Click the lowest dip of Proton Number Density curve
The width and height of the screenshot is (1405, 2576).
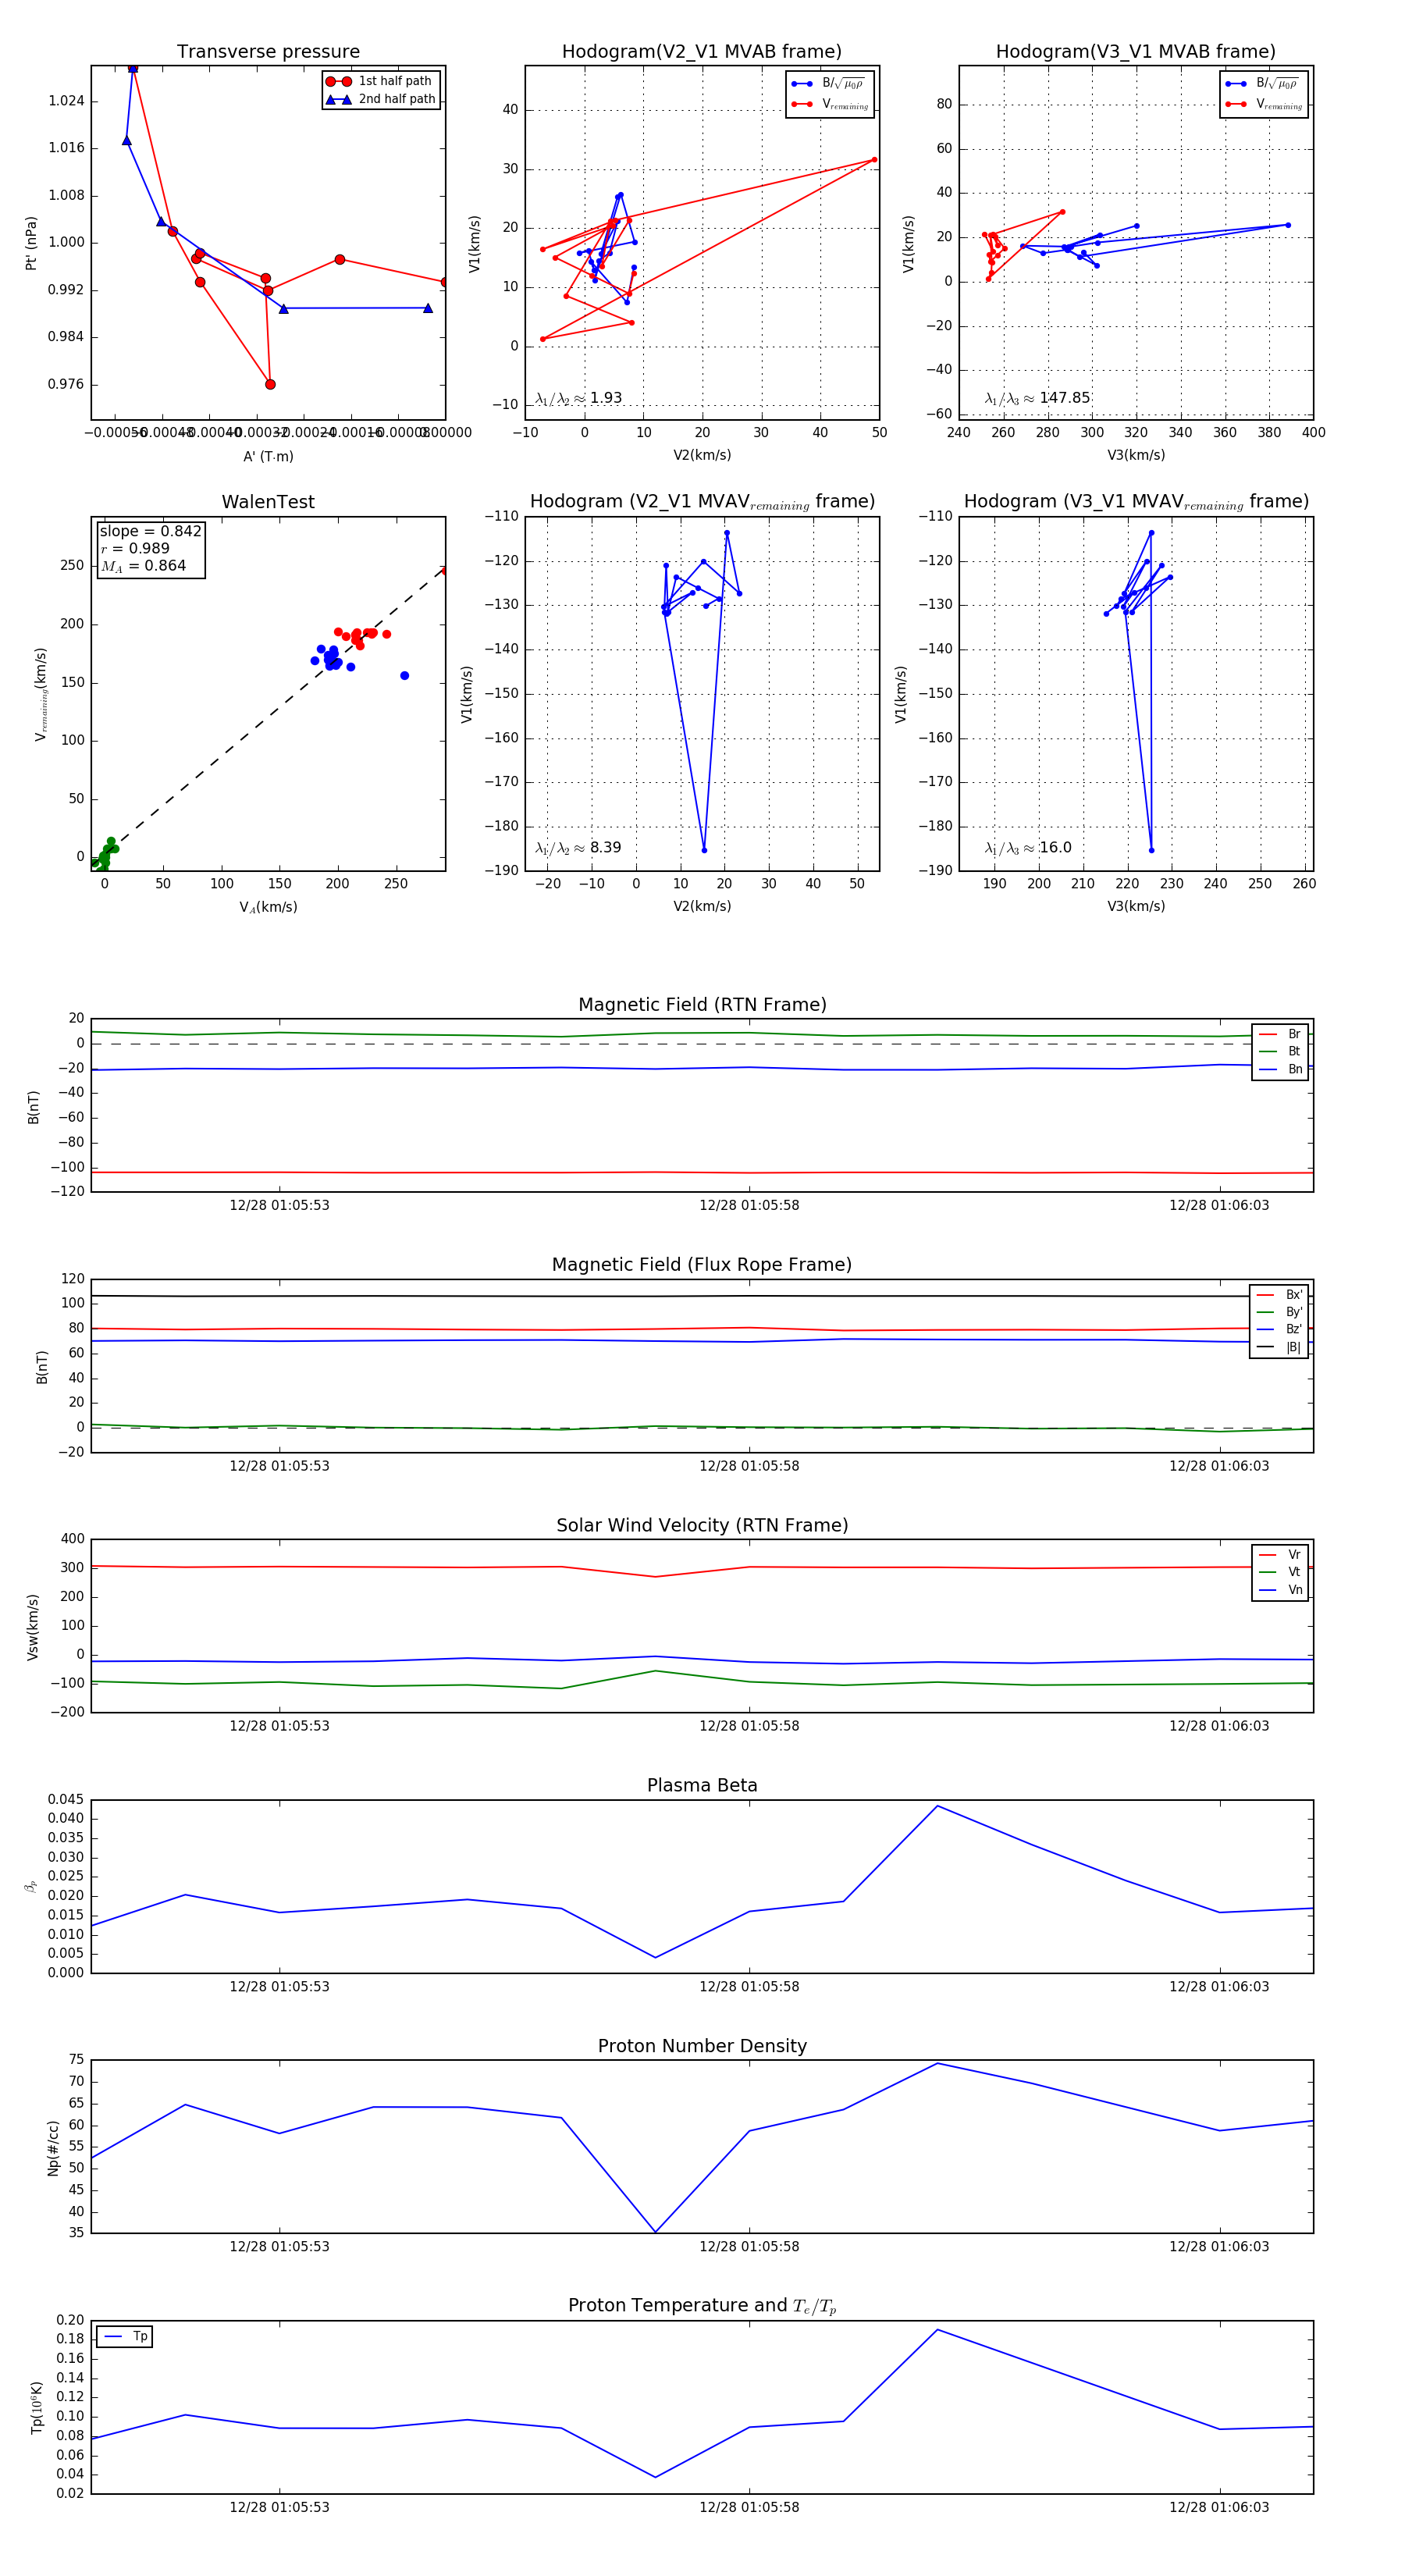pos(655,2232)
